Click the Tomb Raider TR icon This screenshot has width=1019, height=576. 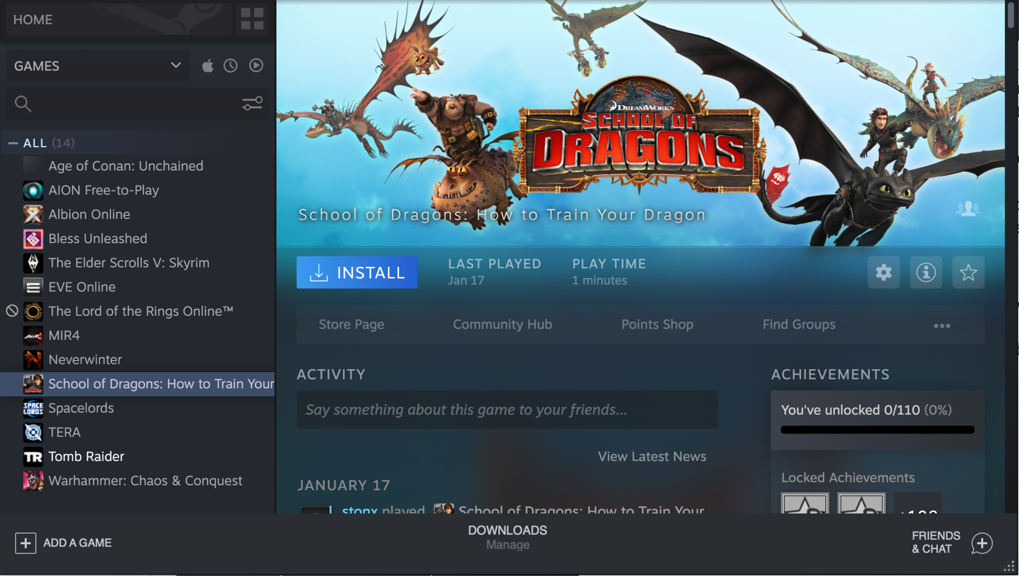coord(33,457)
